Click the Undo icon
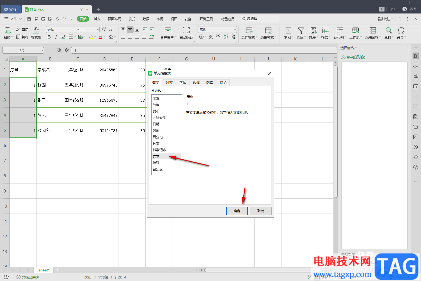 click(57, 19)
